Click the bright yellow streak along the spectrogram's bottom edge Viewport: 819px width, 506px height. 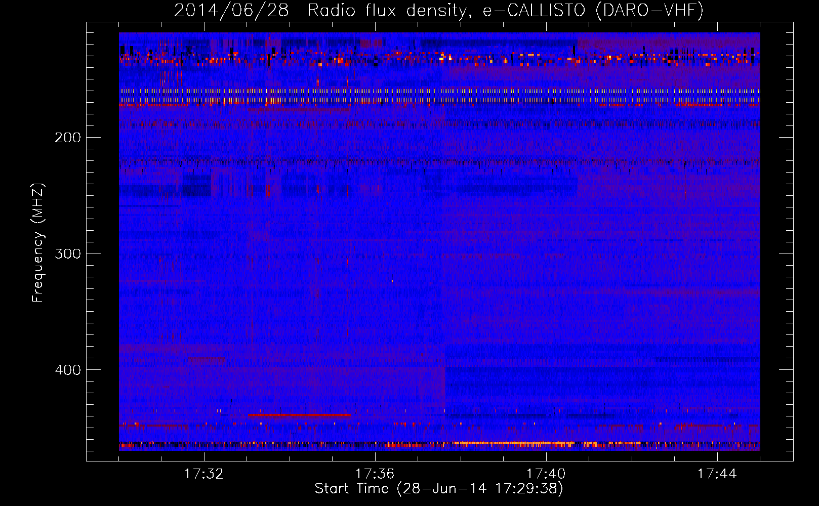click(x=514, y=444)
